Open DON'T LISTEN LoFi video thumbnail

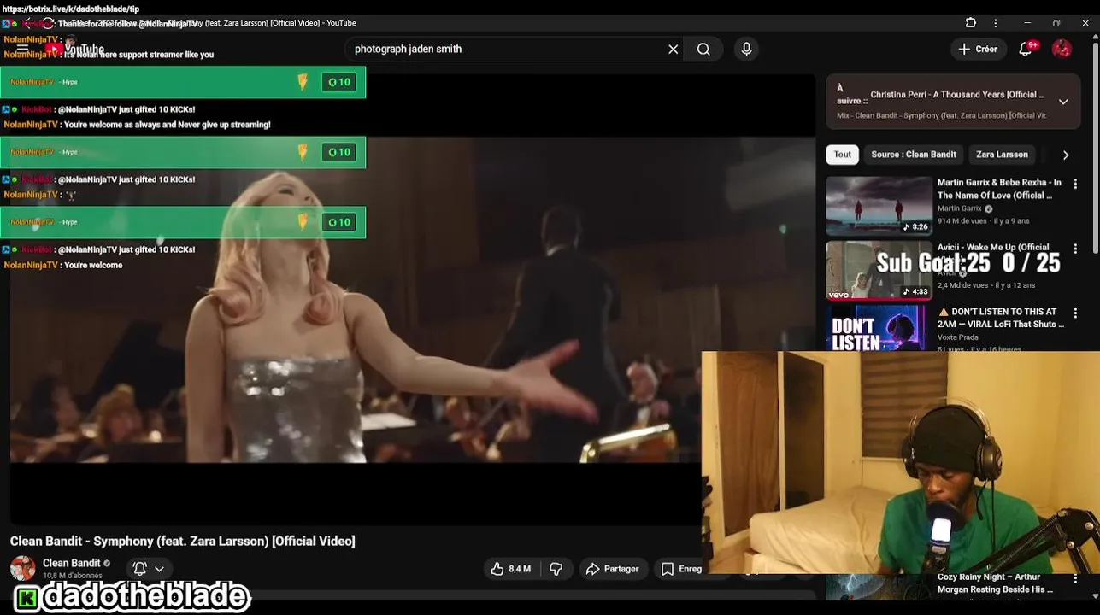click(879, 328)
